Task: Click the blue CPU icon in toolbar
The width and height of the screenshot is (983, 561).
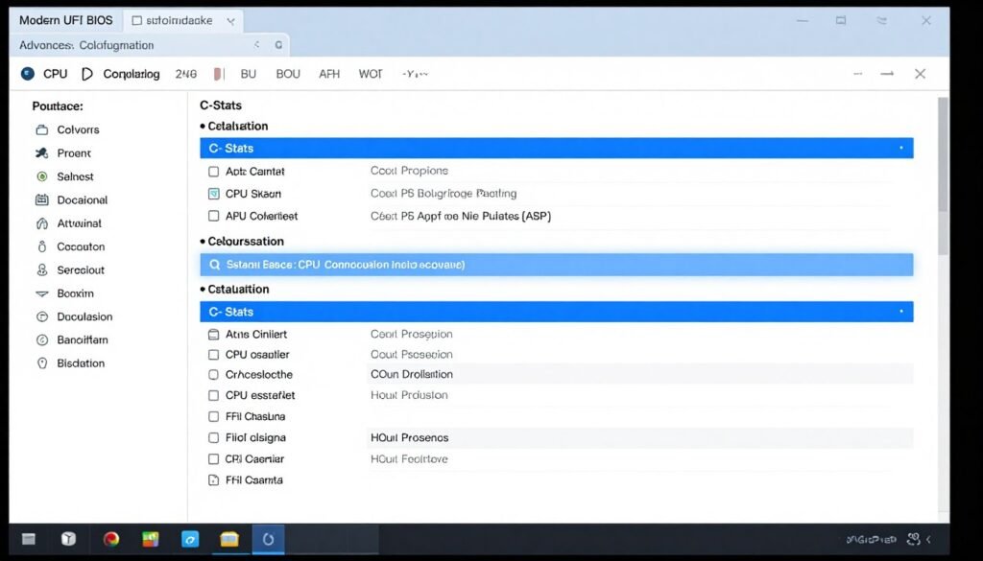Action: pyautogui.click(x=27, y=74)
